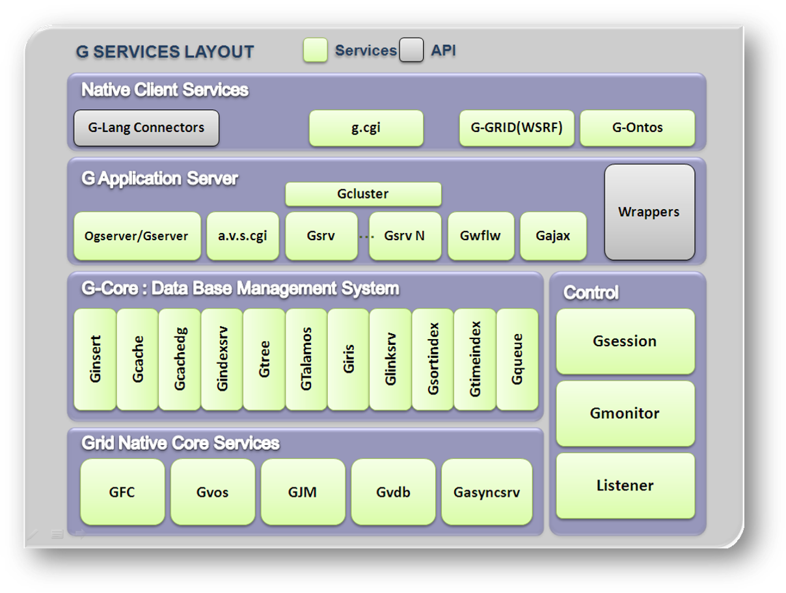The image size is (786, 593).
Task: Select the Gsession control box
Action: (x=625, y=342)
